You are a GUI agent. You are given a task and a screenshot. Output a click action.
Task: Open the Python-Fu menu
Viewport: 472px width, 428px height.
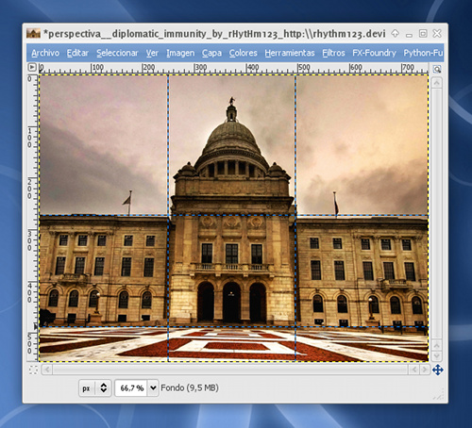(x=423, y=53)
